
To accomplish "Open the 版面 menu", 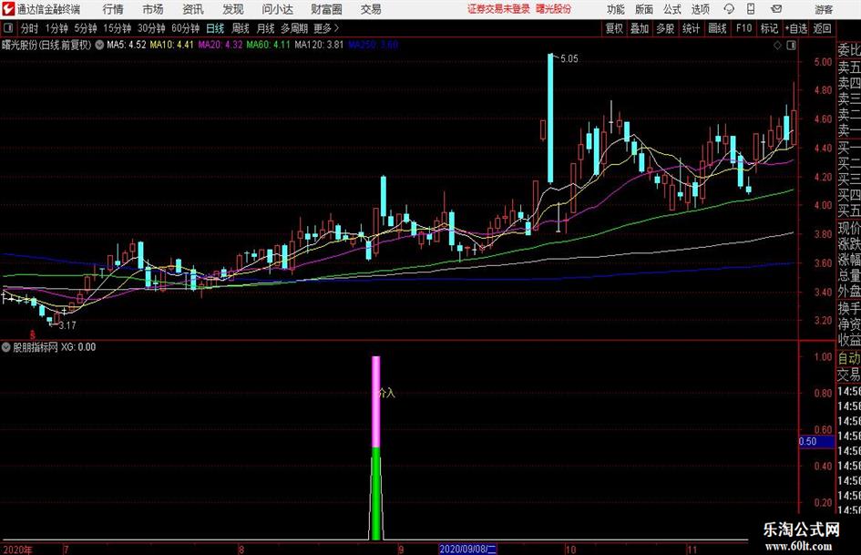I will click(644, 9).
